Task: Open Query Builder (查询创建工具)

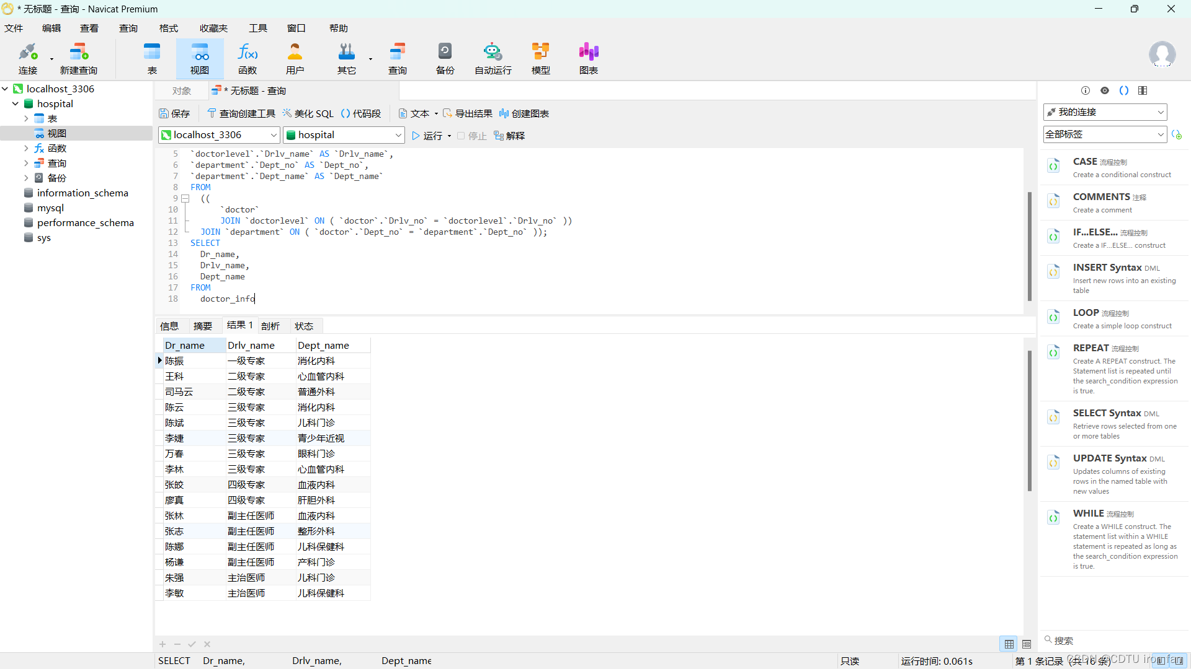Action: coord(241,113)
